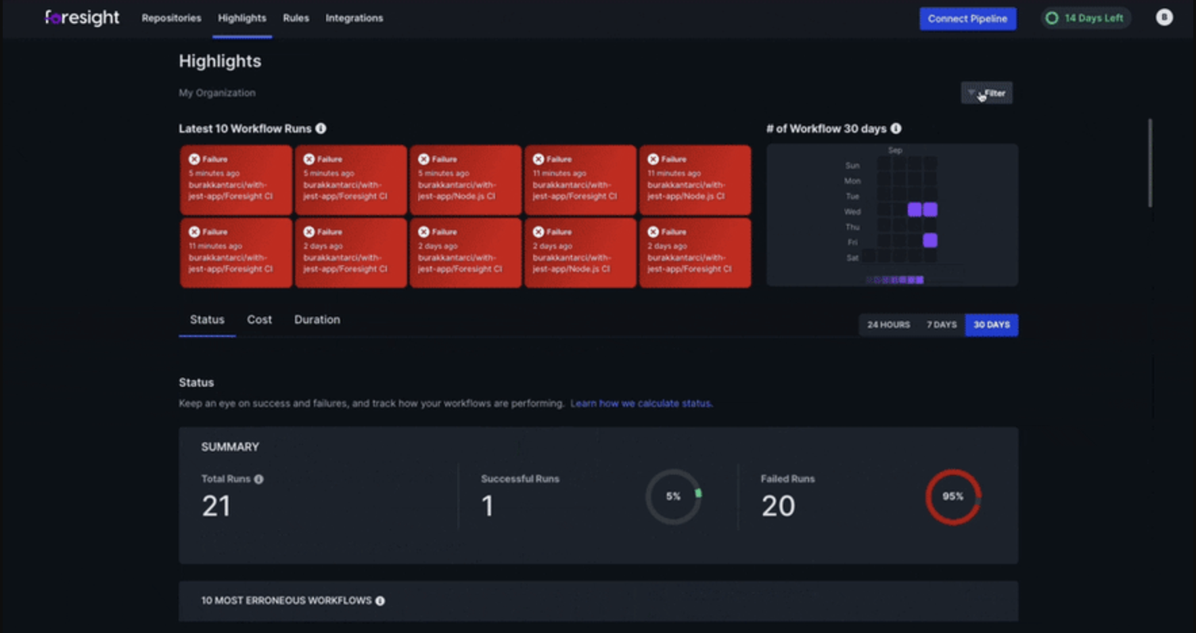Go to the Rules page
This screenshot has width=1196, height=633.
click(x=296, y=18)
